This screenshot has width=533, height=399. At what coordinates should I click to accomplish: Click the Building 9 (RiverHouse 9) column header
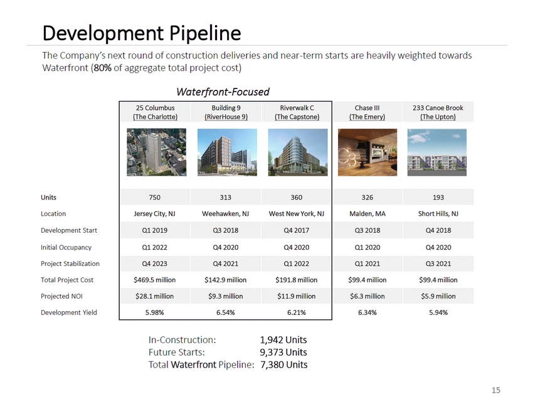[226, 112]
